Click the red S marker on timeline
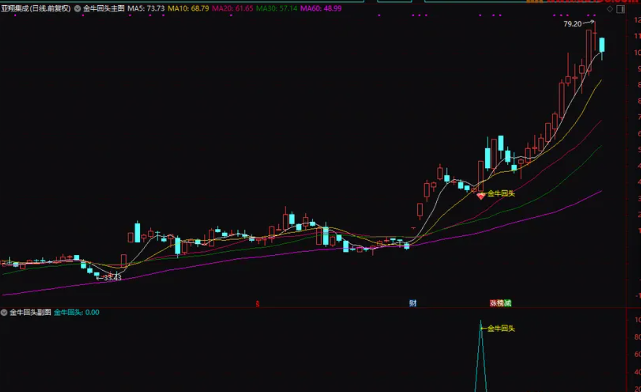This screenshot has width=641, height=392. pos(257,304)
